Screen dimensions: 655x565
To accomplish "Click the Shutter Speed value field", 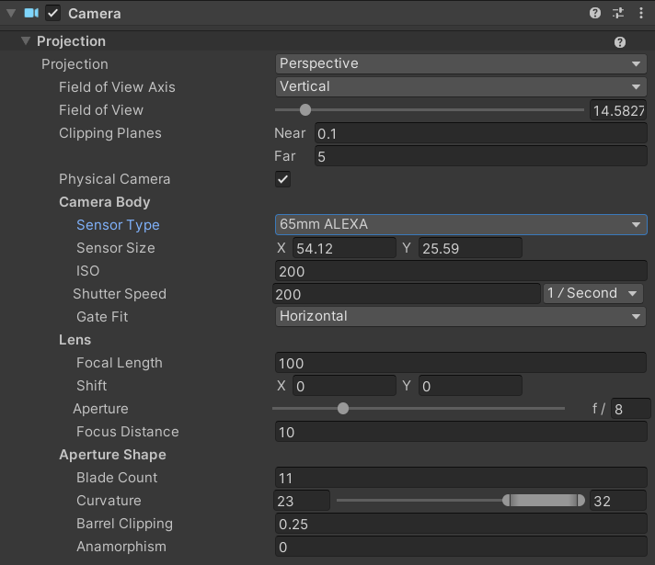I will [407, 294].
